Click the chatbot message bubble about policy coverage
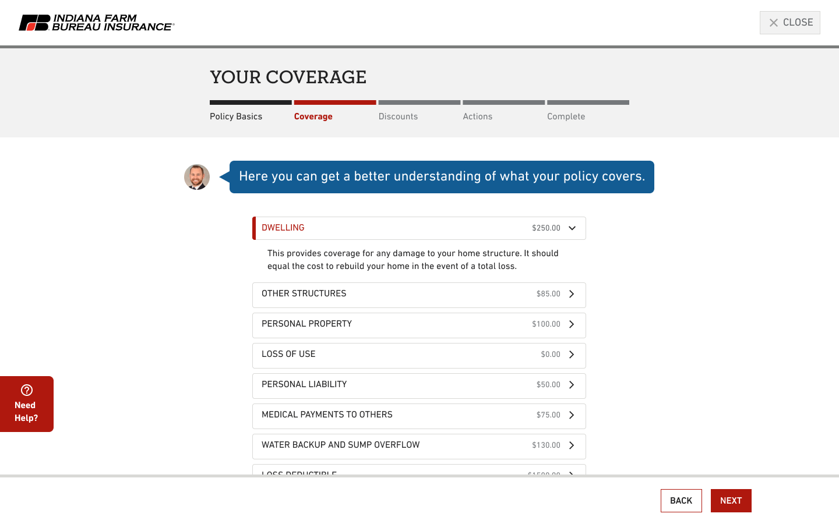 [443, 176]
